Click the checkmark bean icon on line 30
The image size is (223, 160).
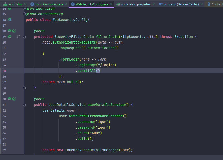point(14,99)
